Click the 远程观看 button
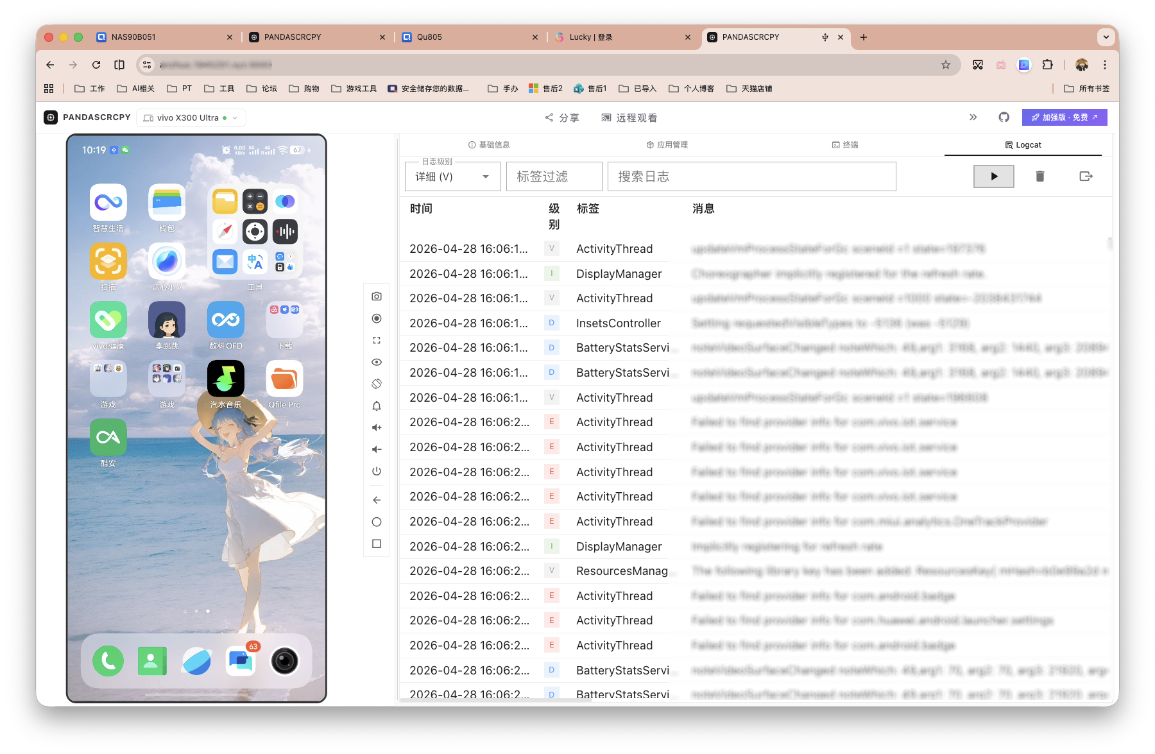Viewport: 1155px width, 754px height. coord(629,118)
